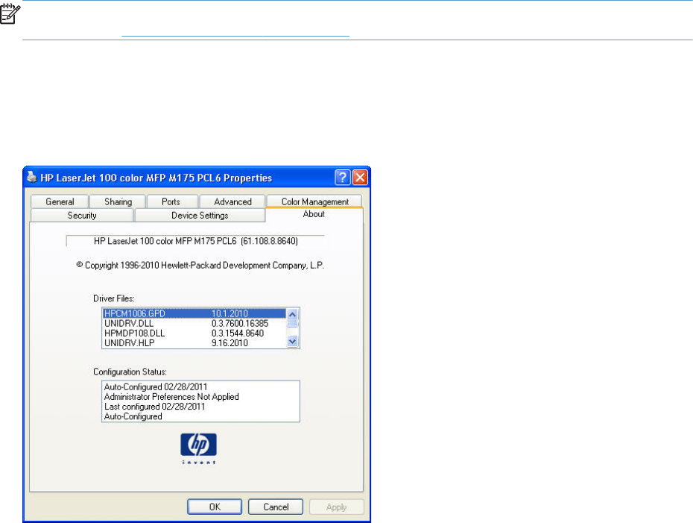Click the 'Configuration Status:' label
Image resolution: width=693 pixels, height=523 pixels.
click(130, 372)
